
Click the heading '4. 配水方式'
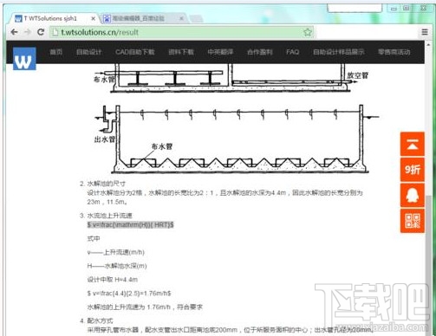(x=96, y=320)
